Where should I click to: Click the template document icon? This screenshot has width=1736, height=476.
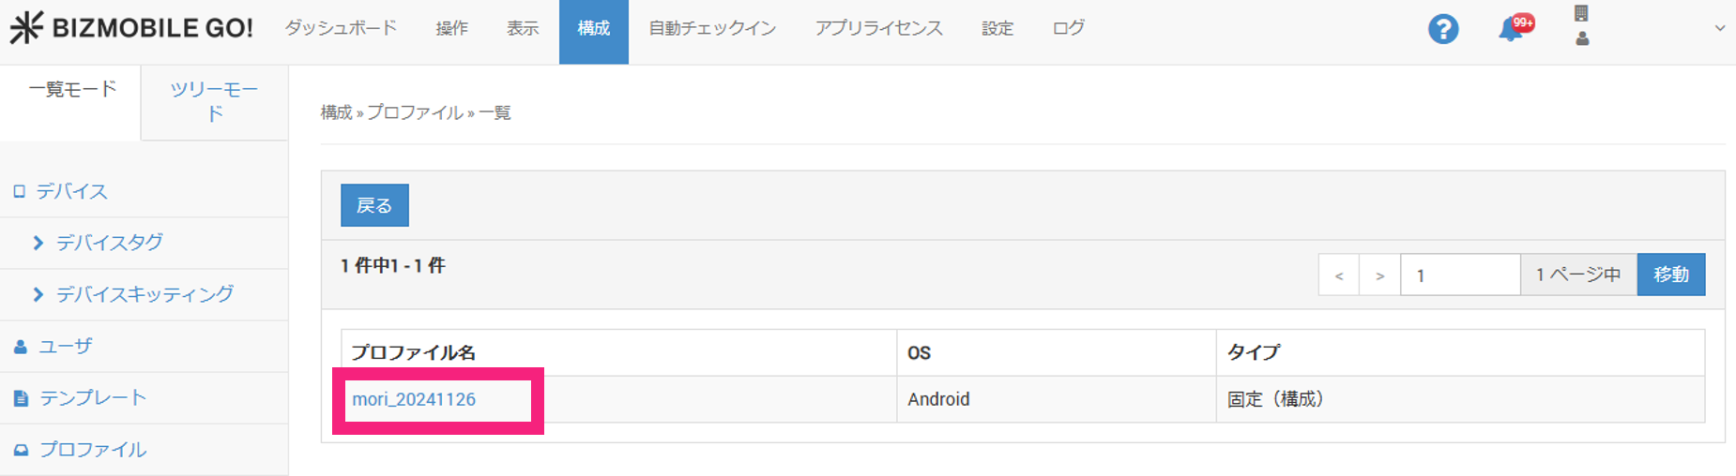click(x=21, y=398)
